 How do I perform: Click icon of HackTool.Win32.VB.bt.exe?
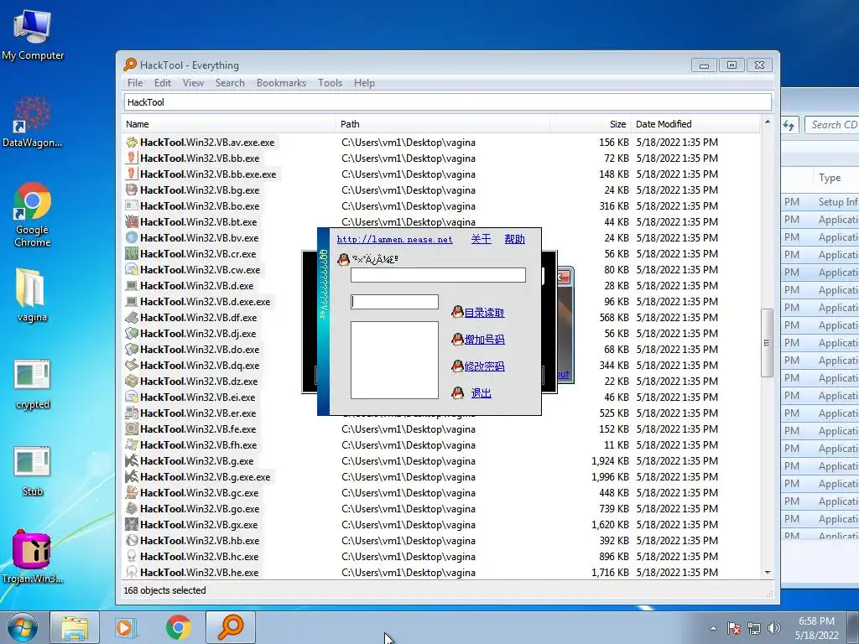132,221
